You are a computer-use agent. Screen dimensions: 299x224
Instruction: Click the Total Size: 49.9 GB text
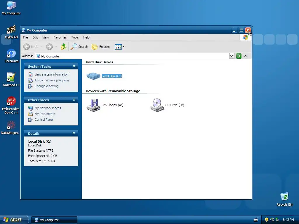[41, 161]
